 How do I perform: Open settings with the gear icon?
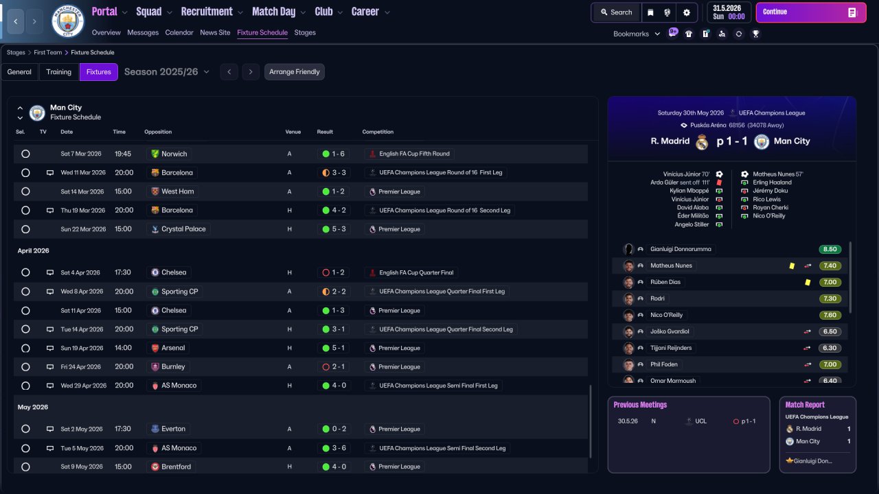[x=687, y=12]
